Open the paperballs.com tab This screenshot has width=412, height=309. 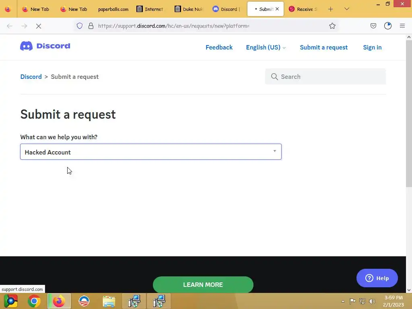coord(113,9)
